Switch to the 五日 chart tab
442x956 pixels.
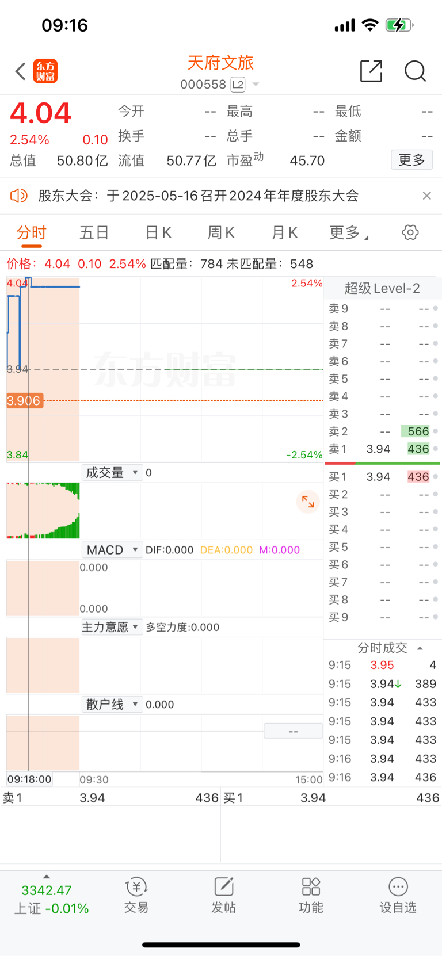94,232
